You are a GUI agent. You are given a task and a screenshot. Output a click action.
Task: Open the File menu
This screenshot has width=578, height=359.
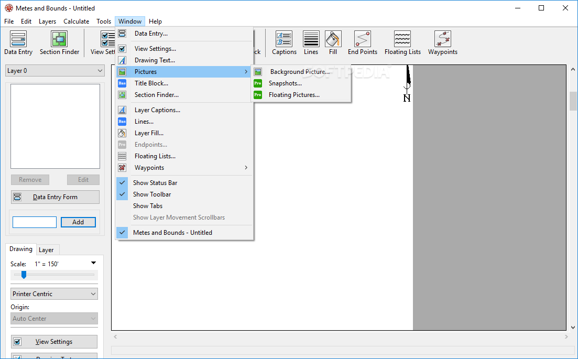[x=9, y=21]
